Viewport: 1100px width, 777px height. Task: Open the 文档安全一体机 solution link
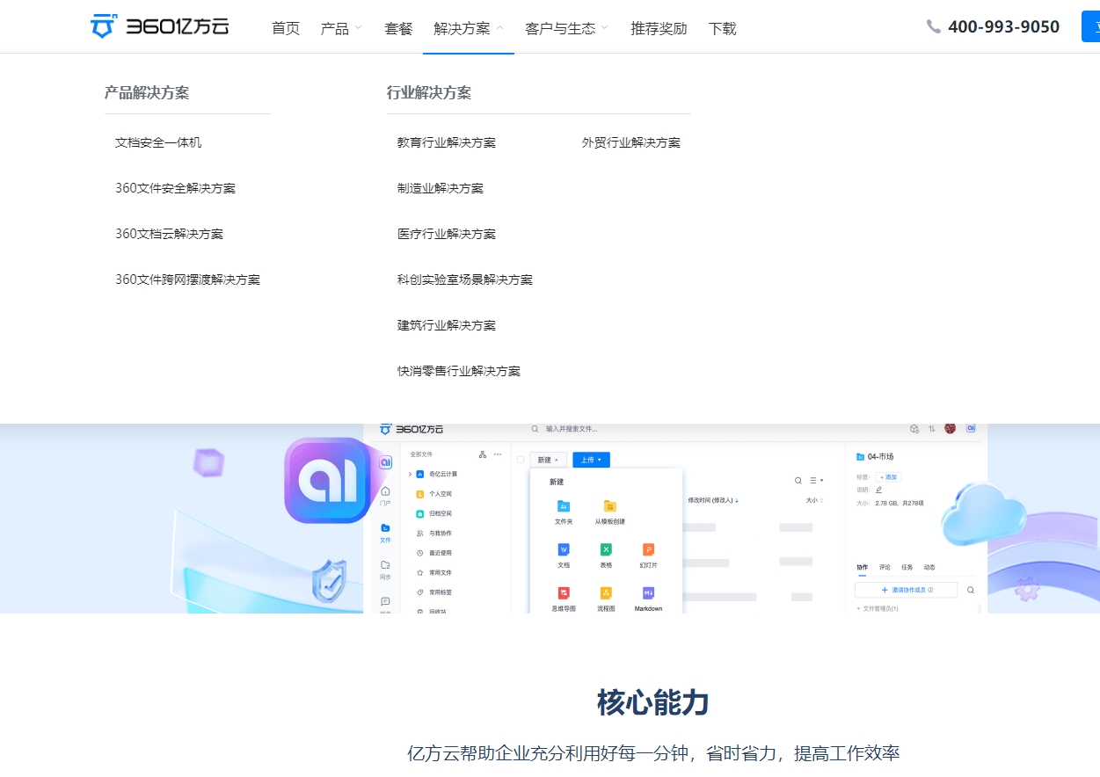(x=158, y=142)
